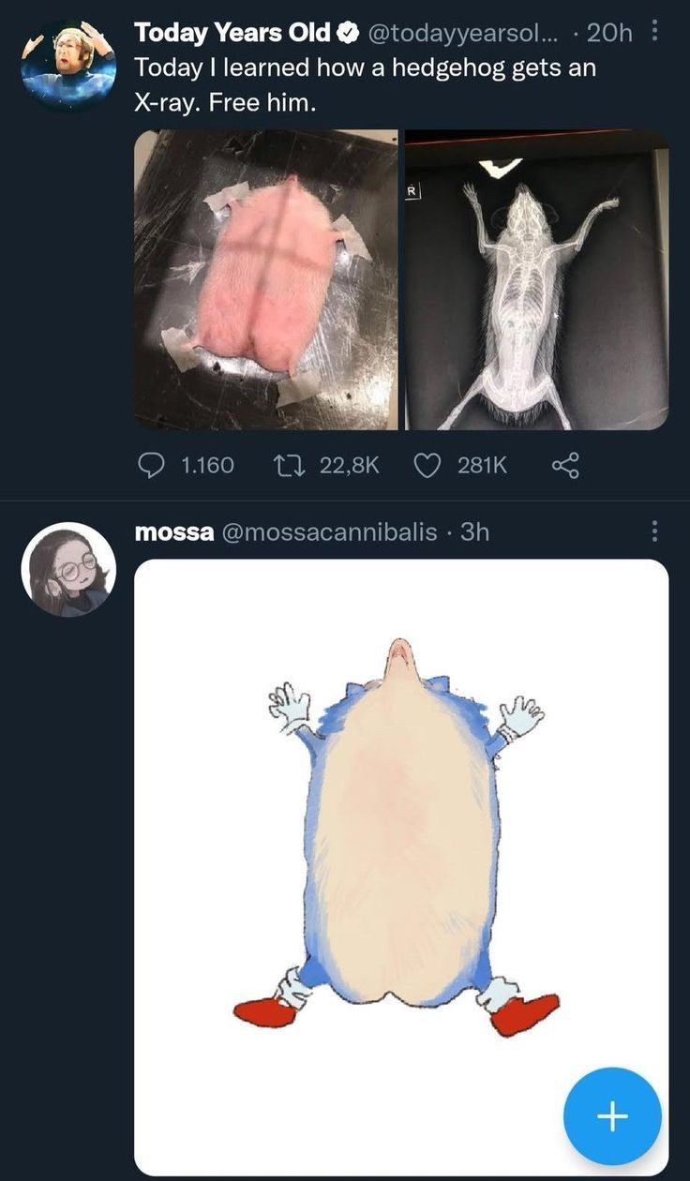Open more options on Today Years Old tweet

654,32
